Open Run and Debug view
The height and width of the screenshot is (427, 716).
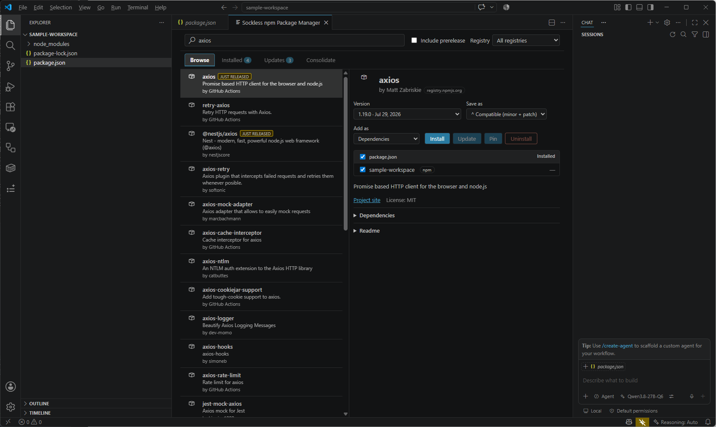point(11,87)
